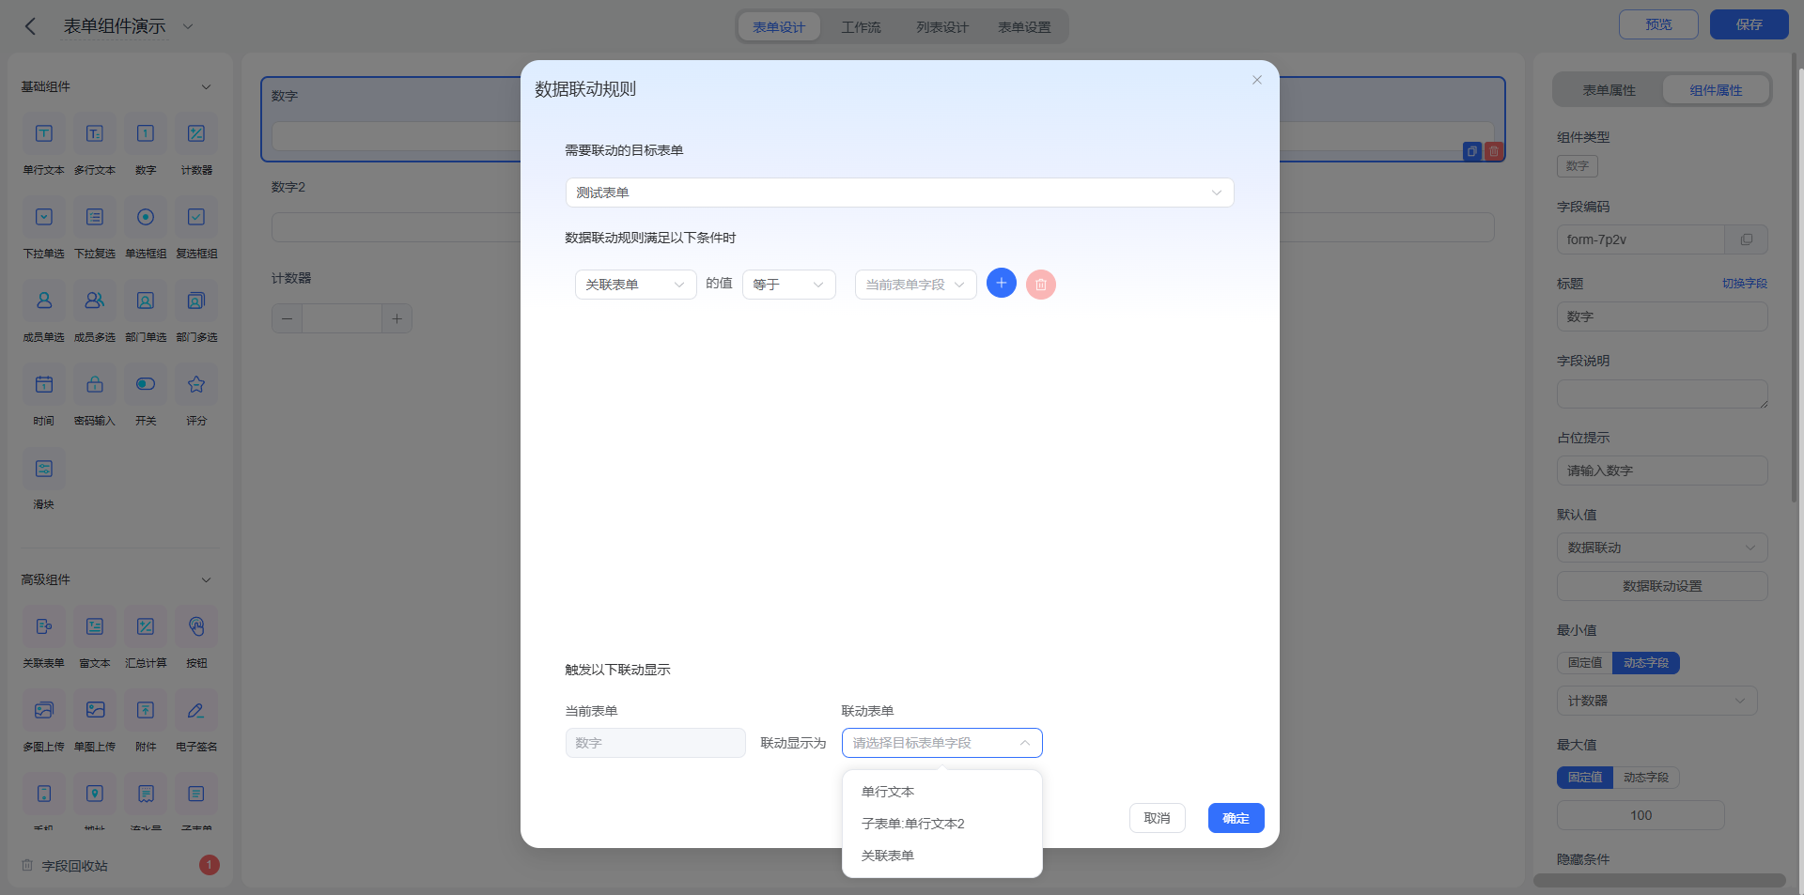
Task: Click the 占位提示 input 请输入数字
Action: (1661, 471)
